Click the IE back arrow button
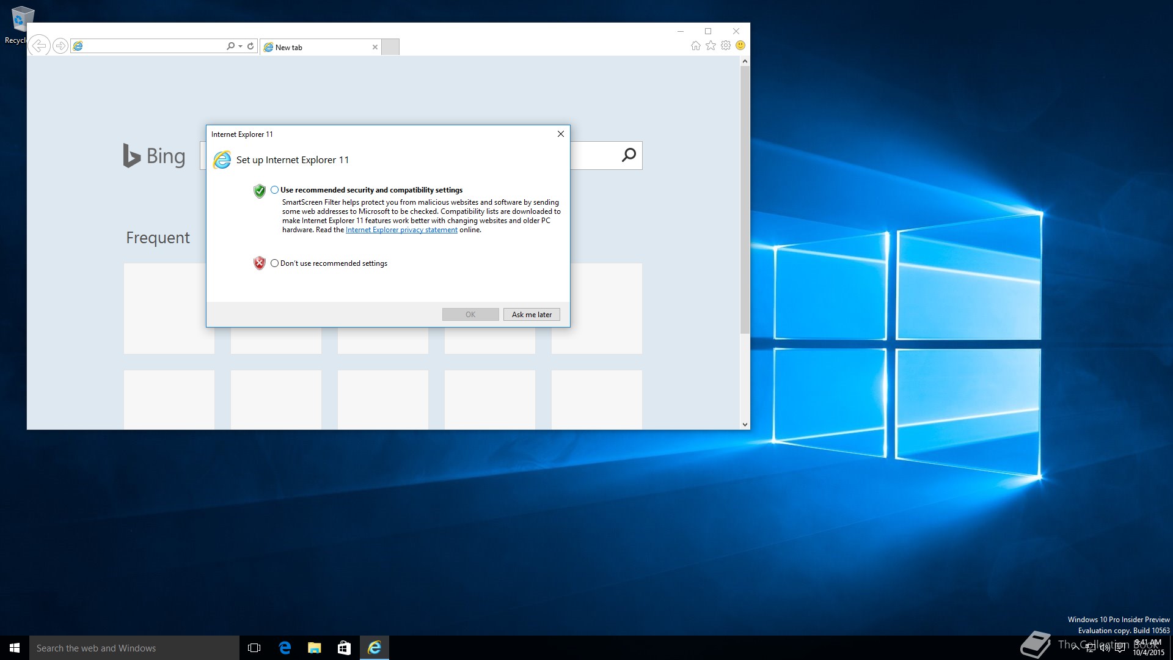The image size is (1173, 660). 39,46
